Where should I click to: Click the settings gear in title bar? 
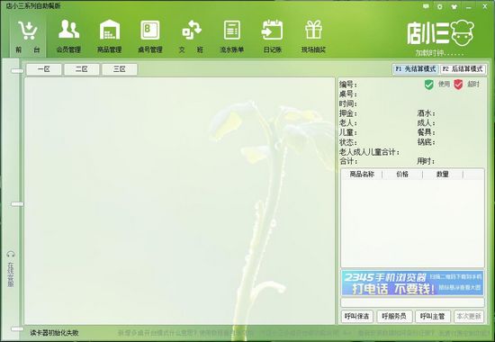[440, 6]
